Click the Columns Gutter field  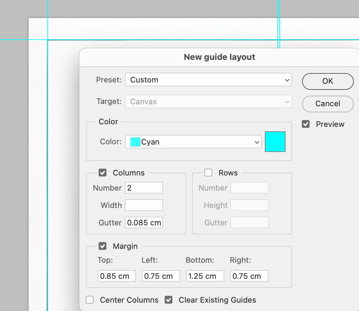(x=144, y=222)
